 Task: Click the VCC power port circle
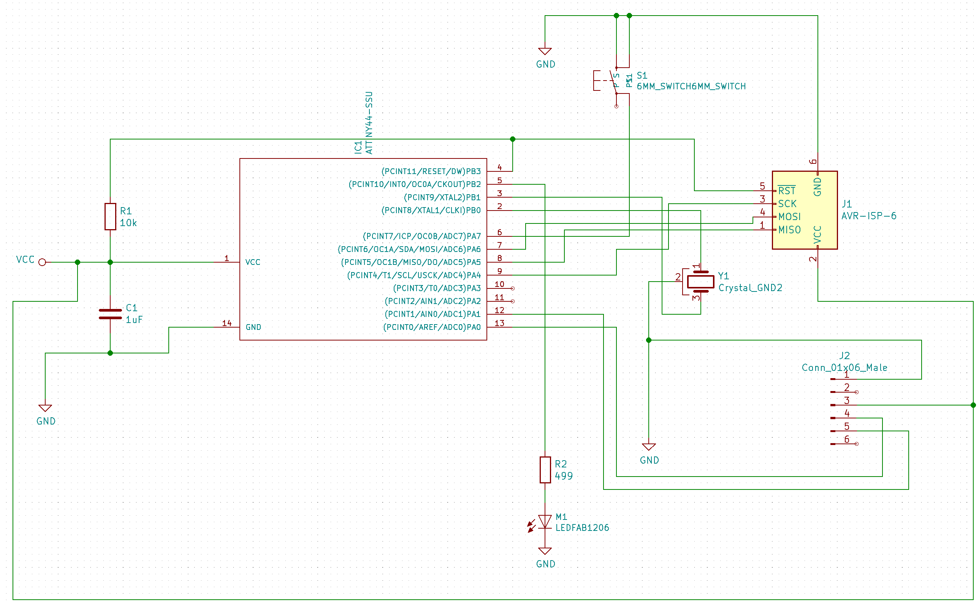43,262
